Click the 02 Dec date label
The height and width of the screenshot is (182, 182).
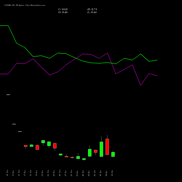pos(83,173)
